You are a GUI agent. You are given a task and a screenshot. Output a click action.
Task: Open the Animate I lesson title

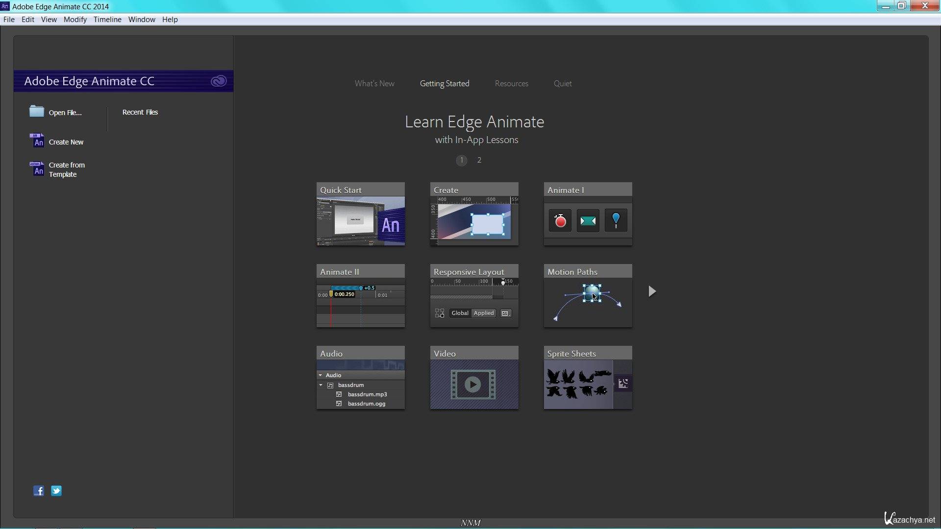tap(566, 190)
